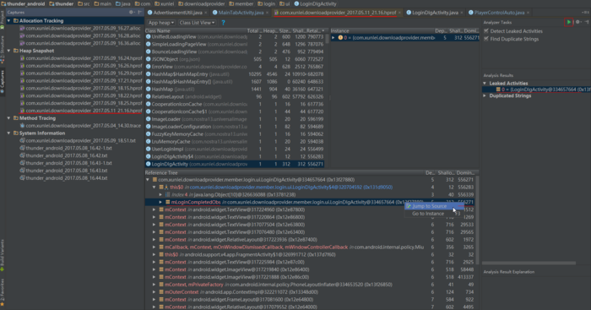Toggle Detect Leaked Activities checkbox

tap(486, 31)
